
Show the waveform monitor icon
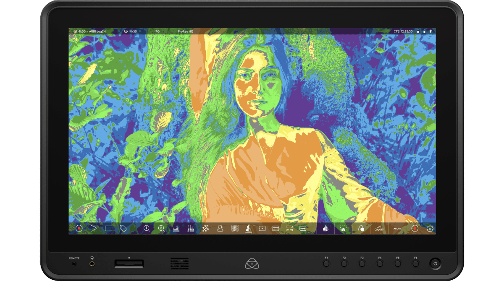(x=176, y=229)
